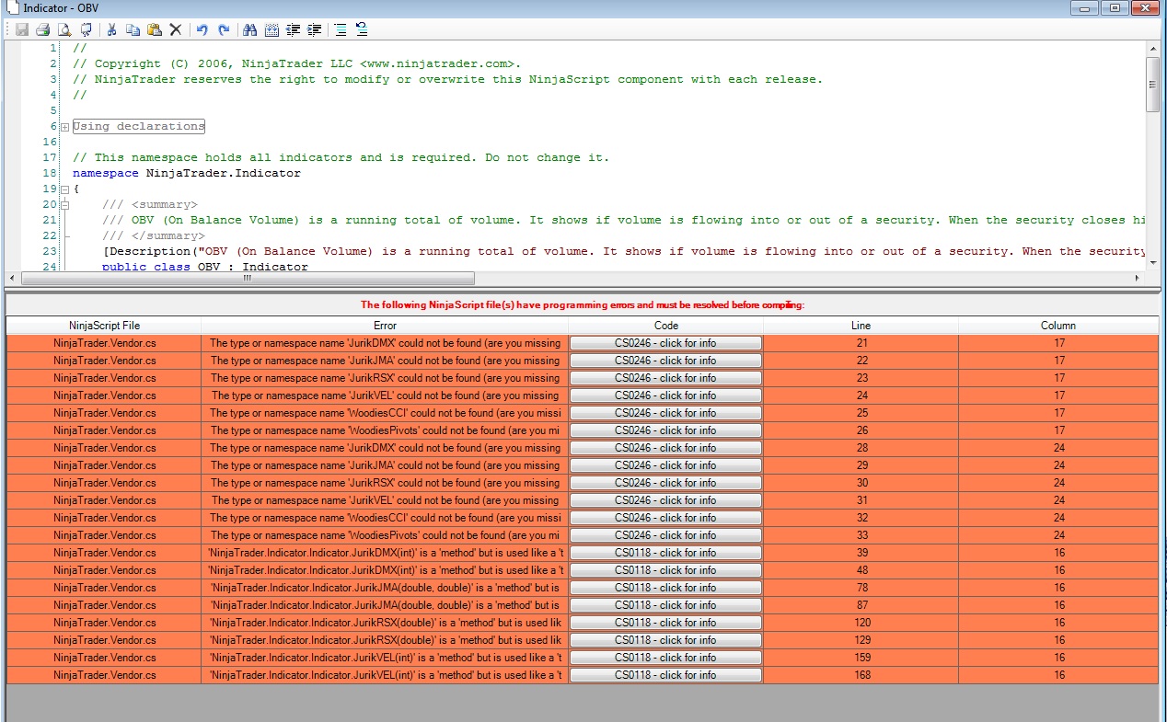The image size is (1167, 722).
Task: Select the JurikVEL(int) method error on line 159
Action: click(x=385, y=658)
